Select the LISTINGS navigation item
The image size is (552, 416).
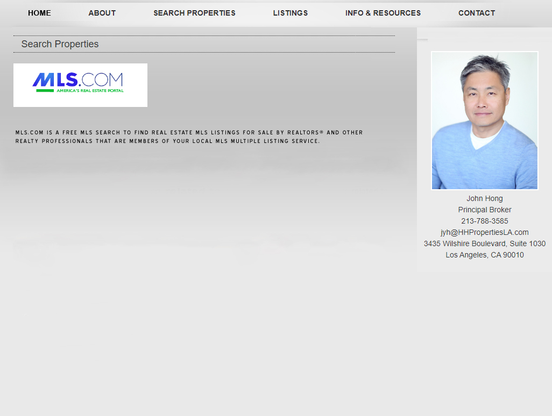291,13
